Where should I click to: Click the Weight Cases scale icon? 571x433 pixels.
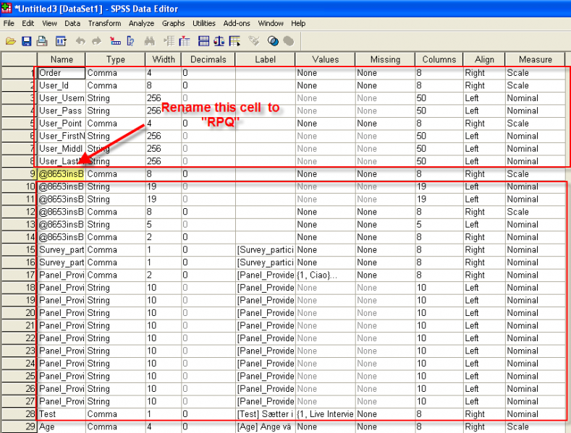[219, 41]
